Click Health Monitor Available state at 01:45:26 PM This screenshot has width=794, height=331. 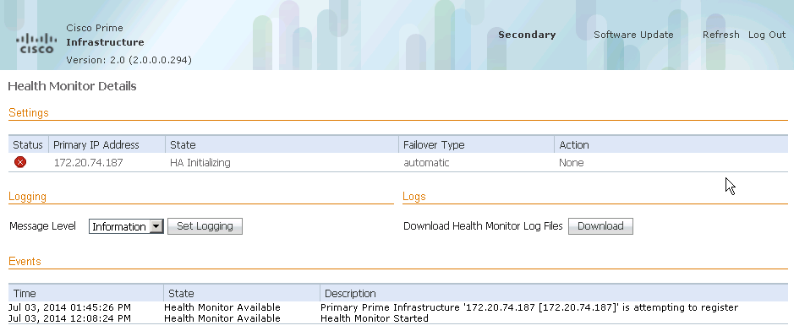click(222, 307)
